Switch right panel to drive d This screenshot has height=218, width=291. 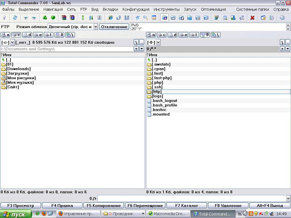tap(172, 35)
